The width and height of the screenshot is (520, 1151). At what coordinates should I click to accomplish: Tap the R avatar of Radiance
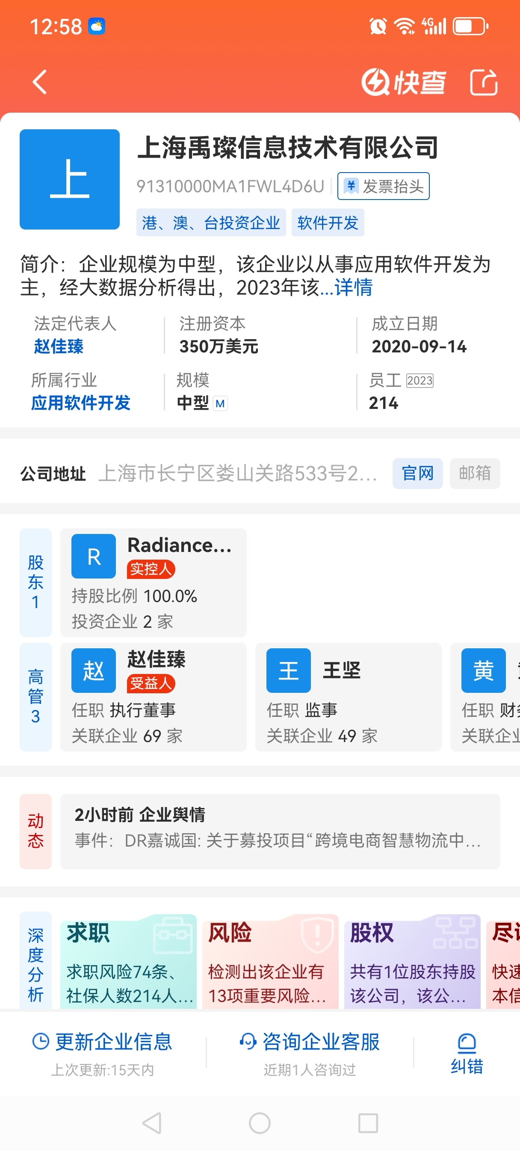point(94,556)
